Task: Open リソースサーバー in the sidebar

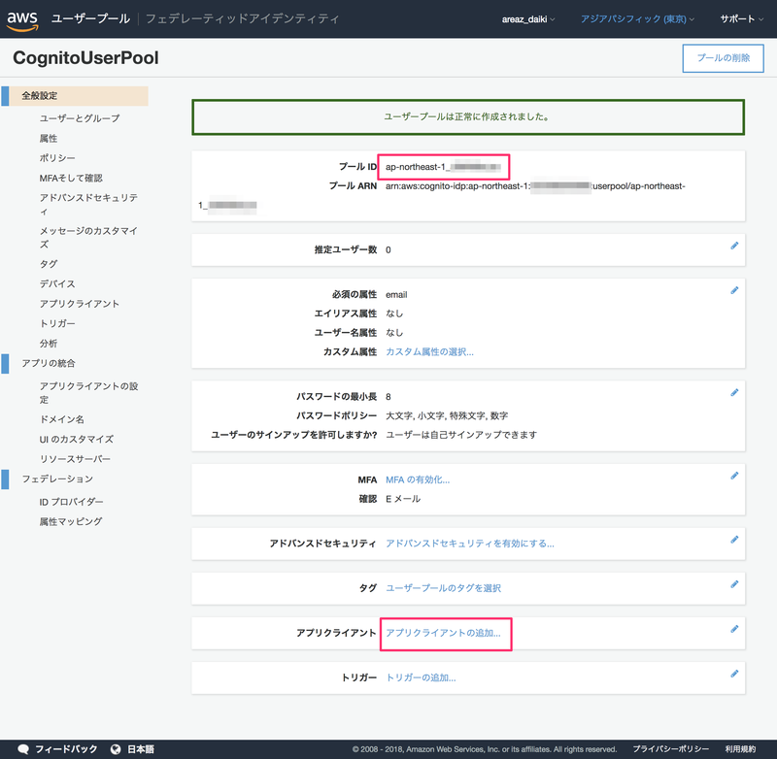Action: click(76, 459)
